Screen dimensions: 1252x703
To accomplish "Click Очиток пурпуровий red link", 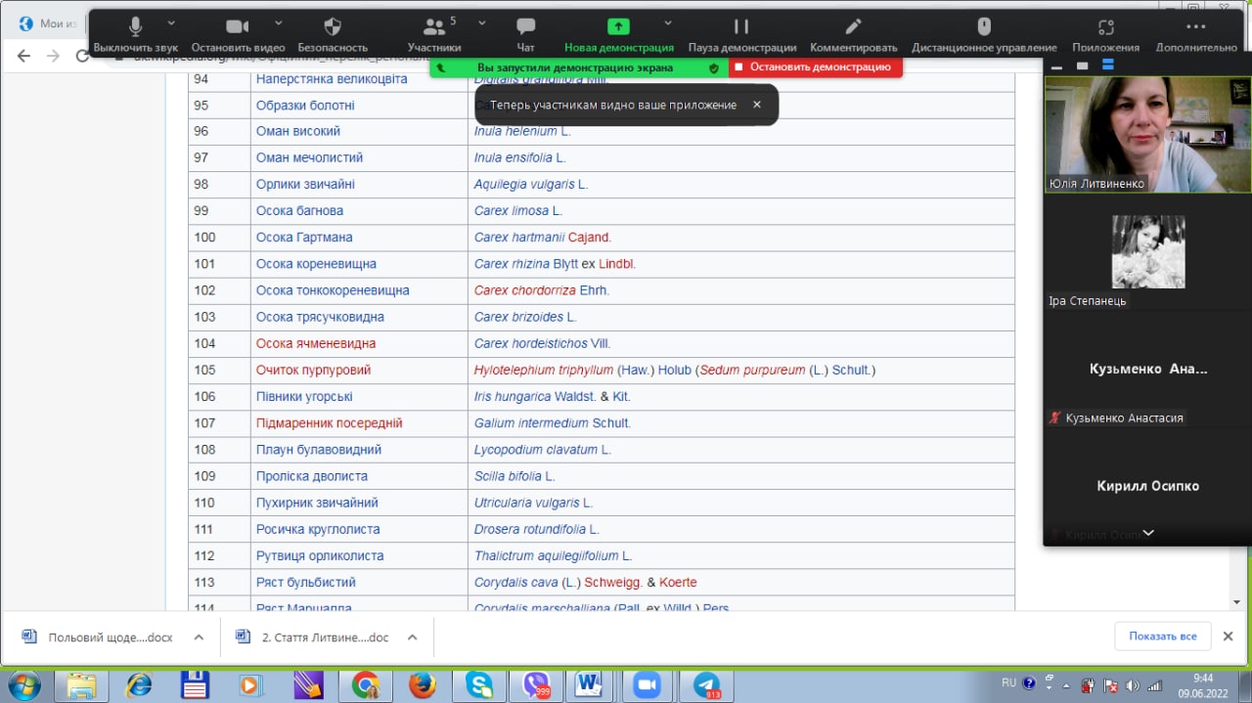I will click(x=314, y=370).
